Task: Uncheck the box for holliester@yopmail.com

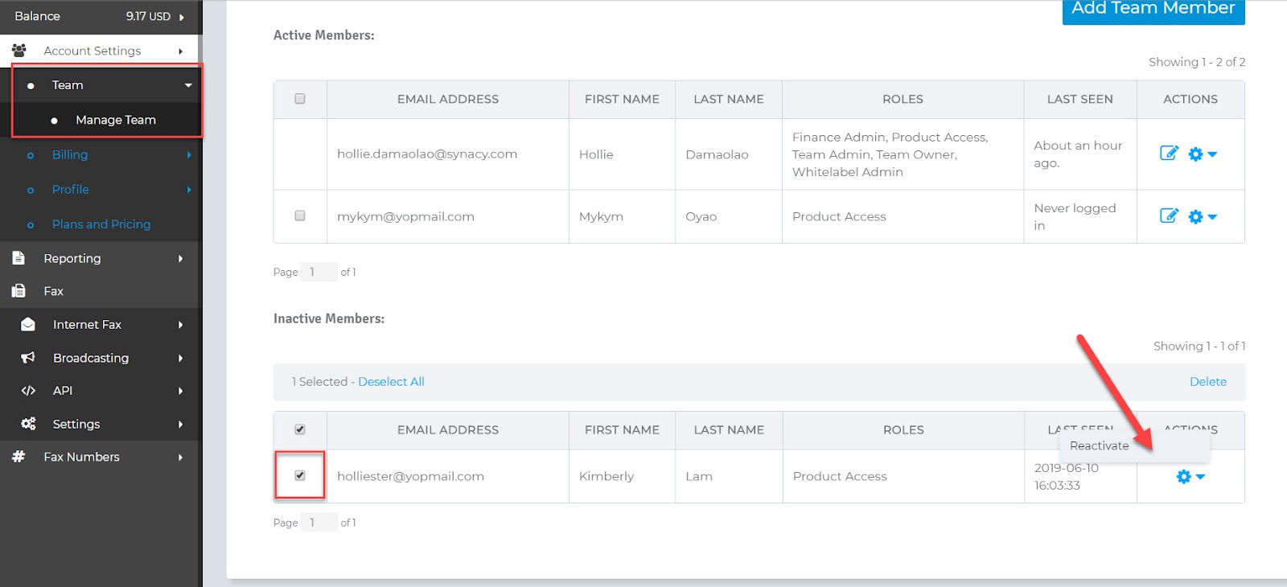Action: point(300,475)
